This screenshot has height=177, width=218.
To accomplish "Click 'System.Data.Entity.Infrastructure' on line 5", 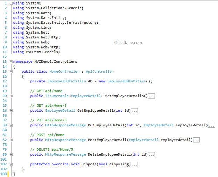I will point(61,23).
